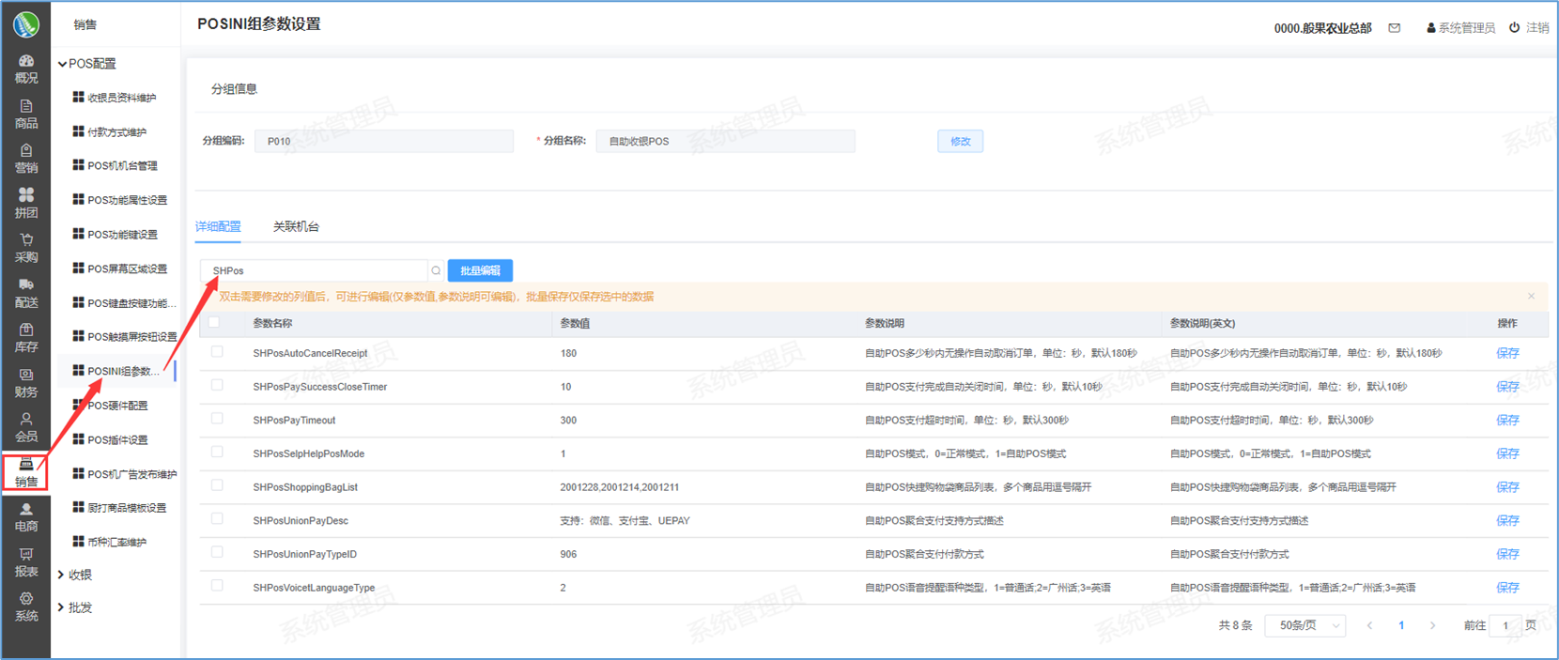Click the 修改 button next to group name
This screenshot has width=1559, height=660.
coord(960,141)
